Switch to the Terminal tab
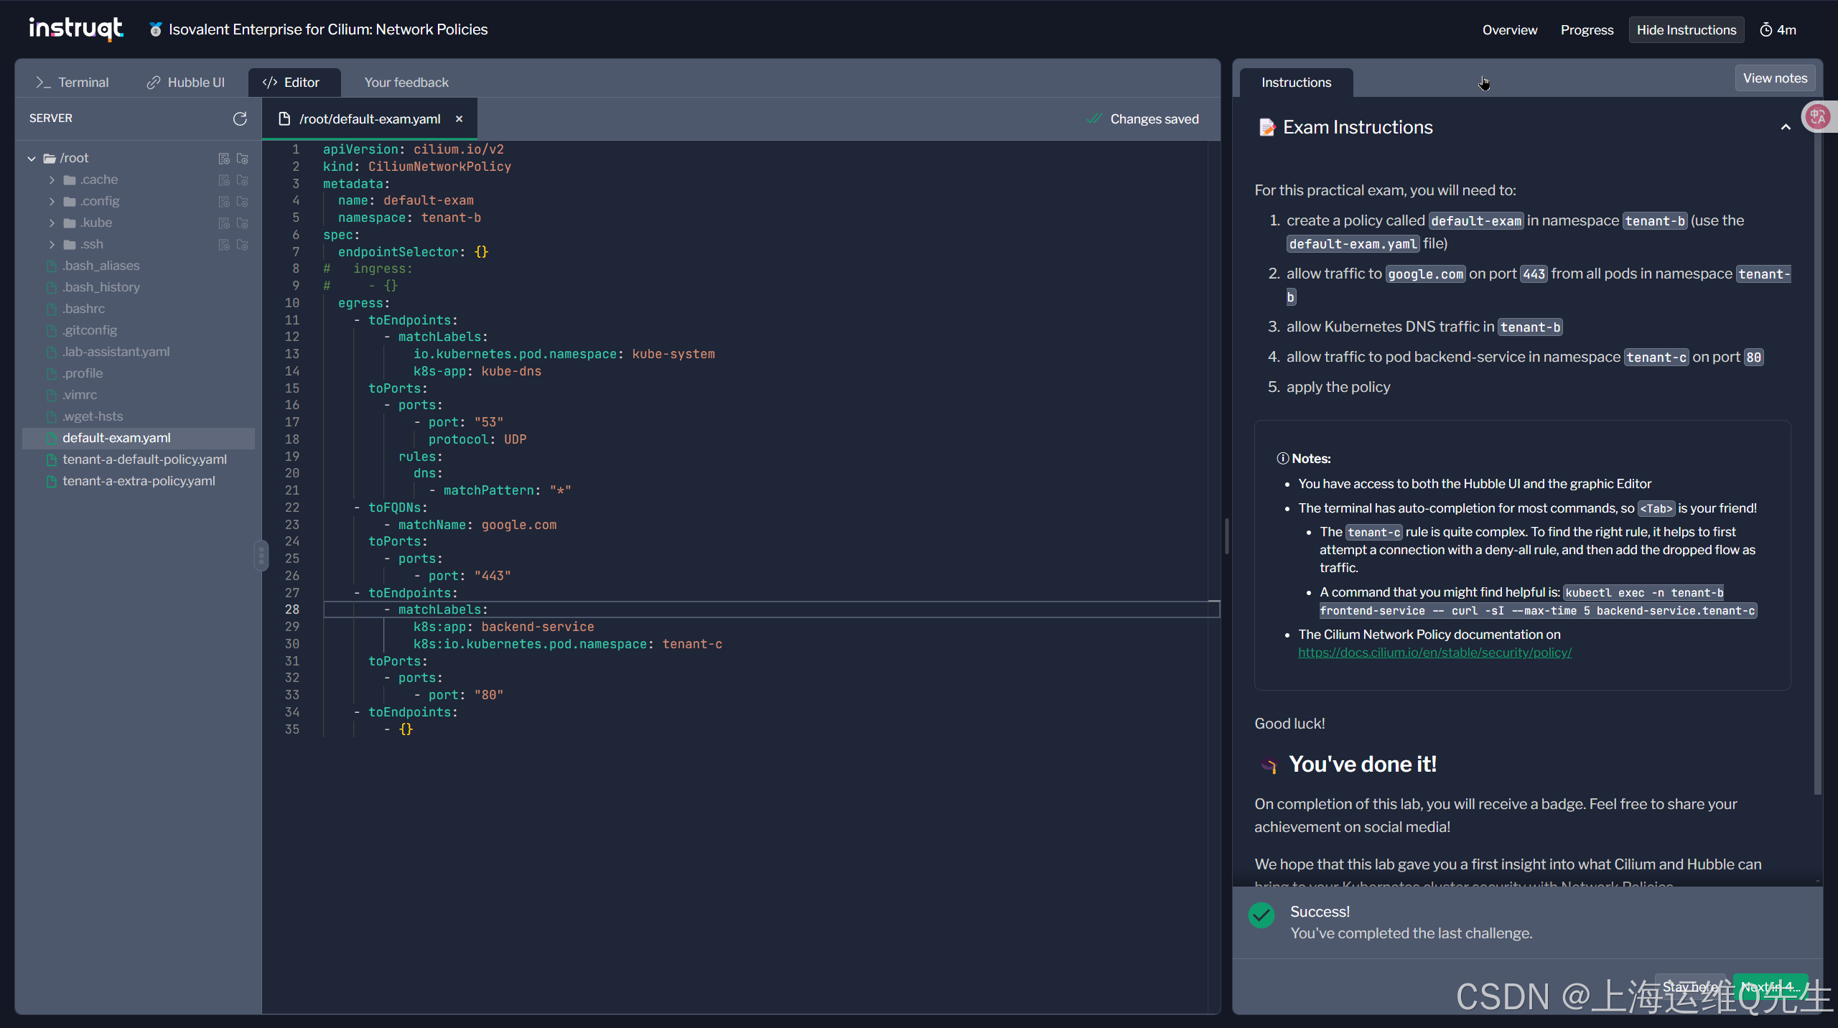1838x1028 pixels. pos(73,83)
